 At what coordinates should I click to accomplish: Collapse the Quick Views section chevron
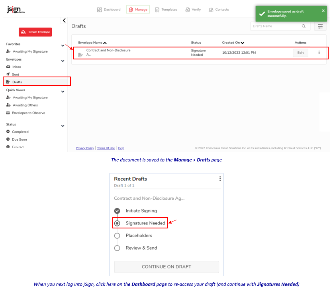pos(63,92)
